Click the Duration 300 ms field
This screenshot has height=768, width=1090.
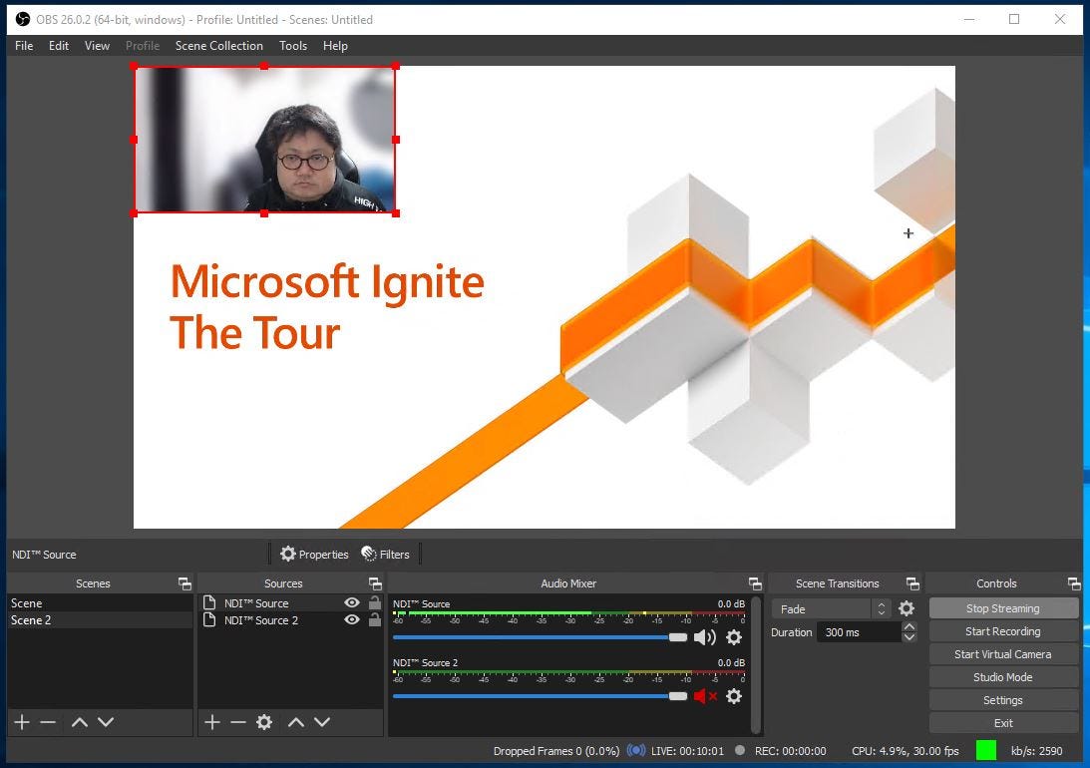859,632
